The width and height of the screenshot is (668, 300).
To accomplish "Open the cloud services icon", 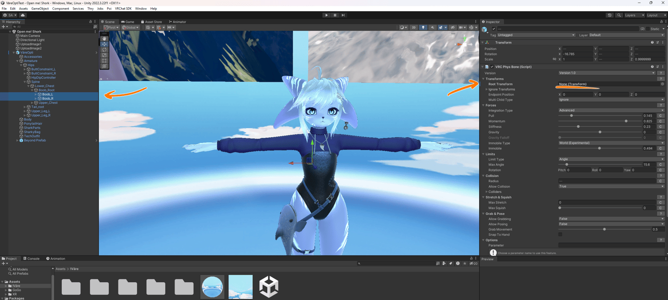I will [23, 15].
